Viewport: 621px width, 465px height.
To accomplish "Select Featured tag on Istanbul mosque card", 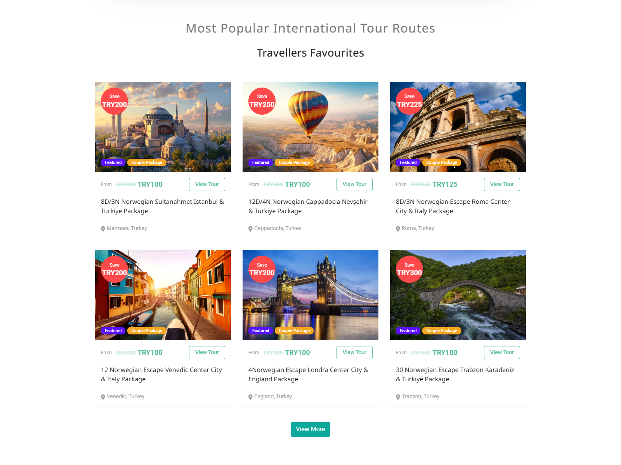I will point(113,162).
